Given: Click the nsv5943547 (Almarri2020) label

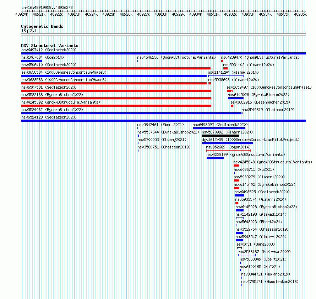Looking at the screenshot, I should (x=261, y=237).
